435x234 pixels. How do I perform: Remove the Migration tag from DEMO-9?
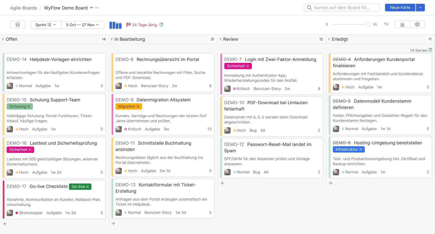pyautogui.click(x=138, y=106)
